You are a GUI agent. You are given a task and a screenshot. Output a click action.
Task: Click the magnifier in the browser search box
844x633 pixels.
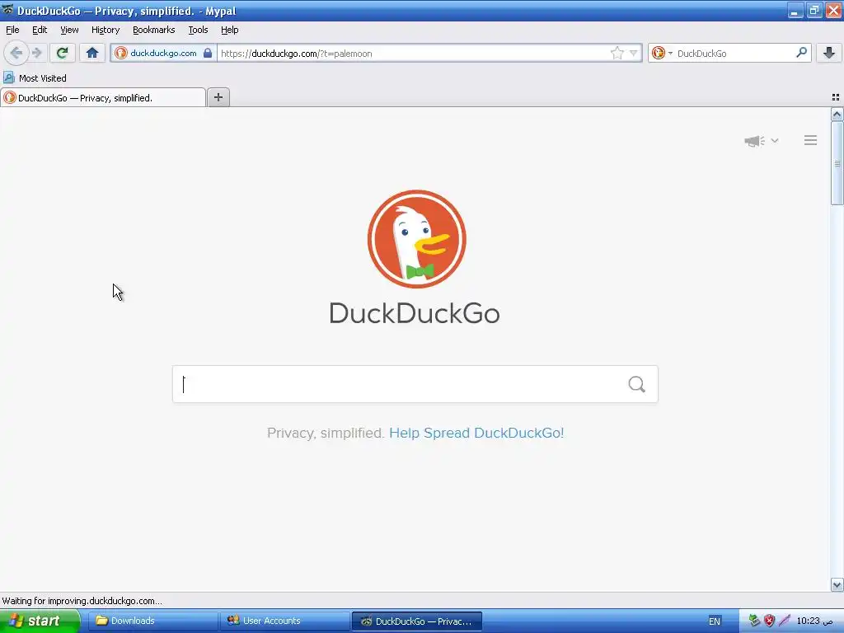coord(801,52)
